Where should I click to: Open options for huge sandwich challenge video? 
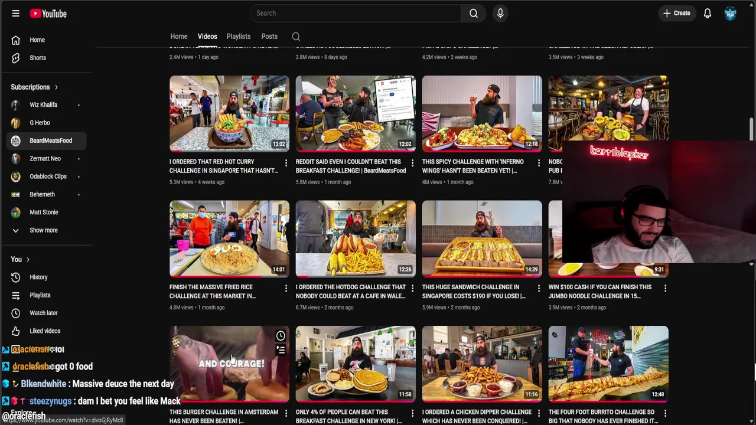tap(539, 288)
